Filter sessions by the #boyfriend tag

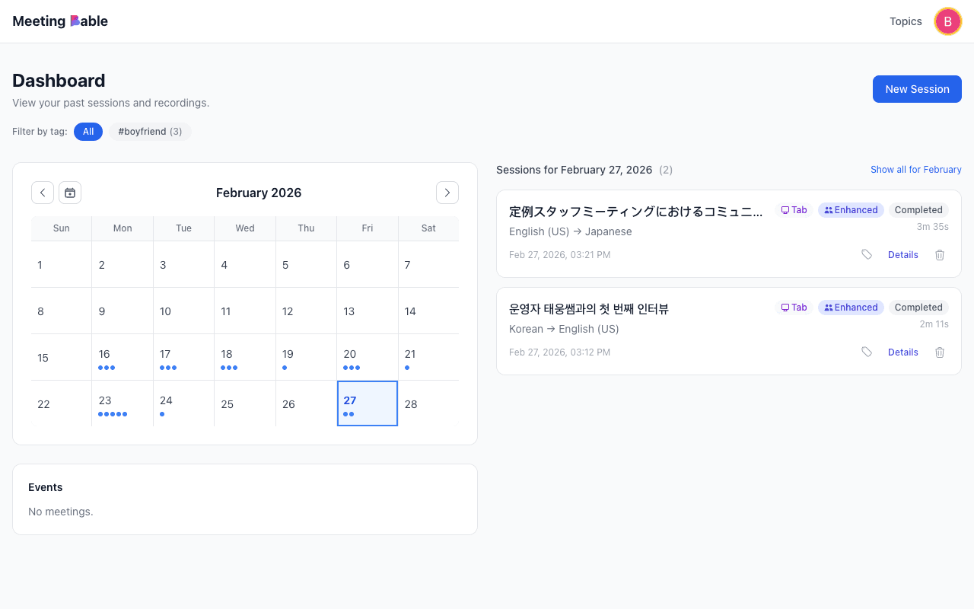[149, 131]
